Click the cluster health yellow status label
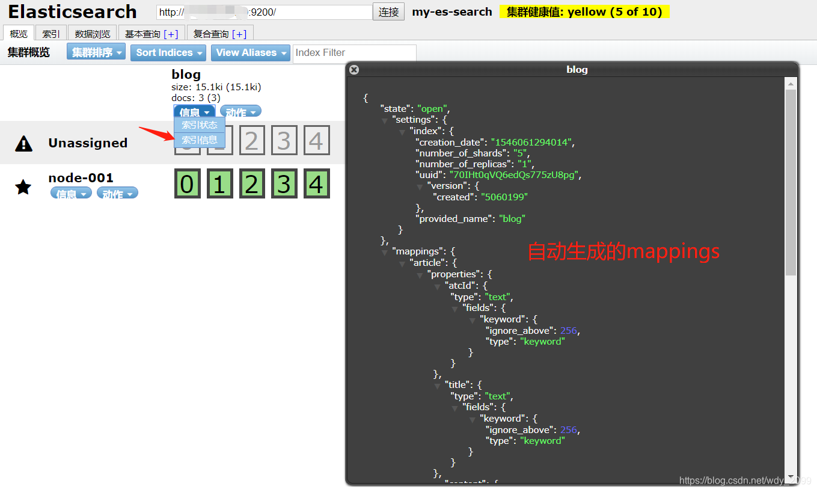Viewport: 817px width, 492px height. click(x=584, y=11)
